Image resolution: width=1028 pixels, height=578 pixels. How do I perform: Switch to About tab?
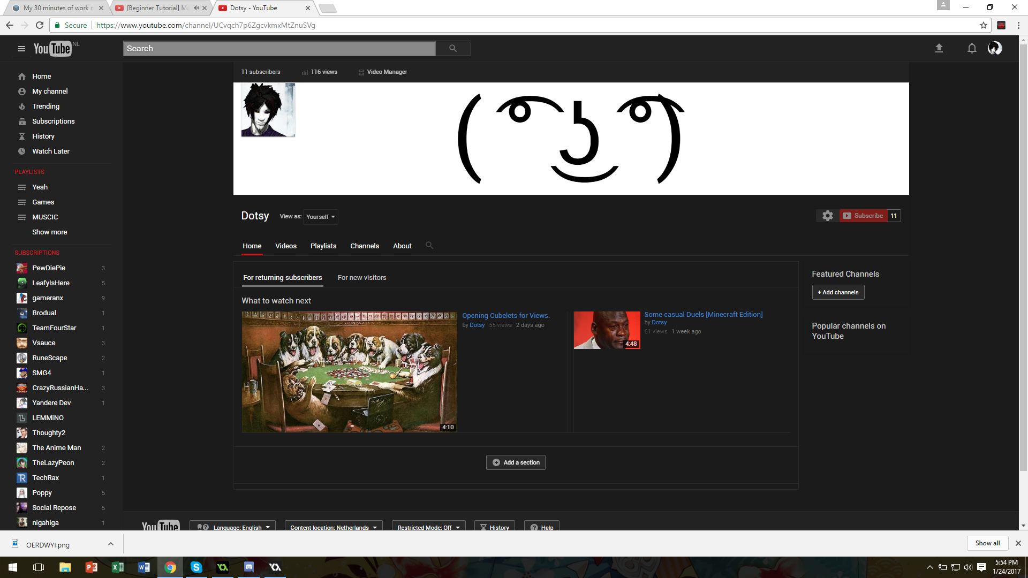(x=402, y=246)
